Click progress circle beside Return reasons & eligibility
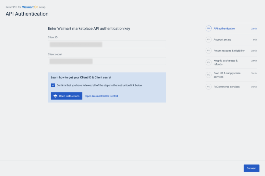Image resolution: width=265 pixels, height=176 pixels. (208, 51)
